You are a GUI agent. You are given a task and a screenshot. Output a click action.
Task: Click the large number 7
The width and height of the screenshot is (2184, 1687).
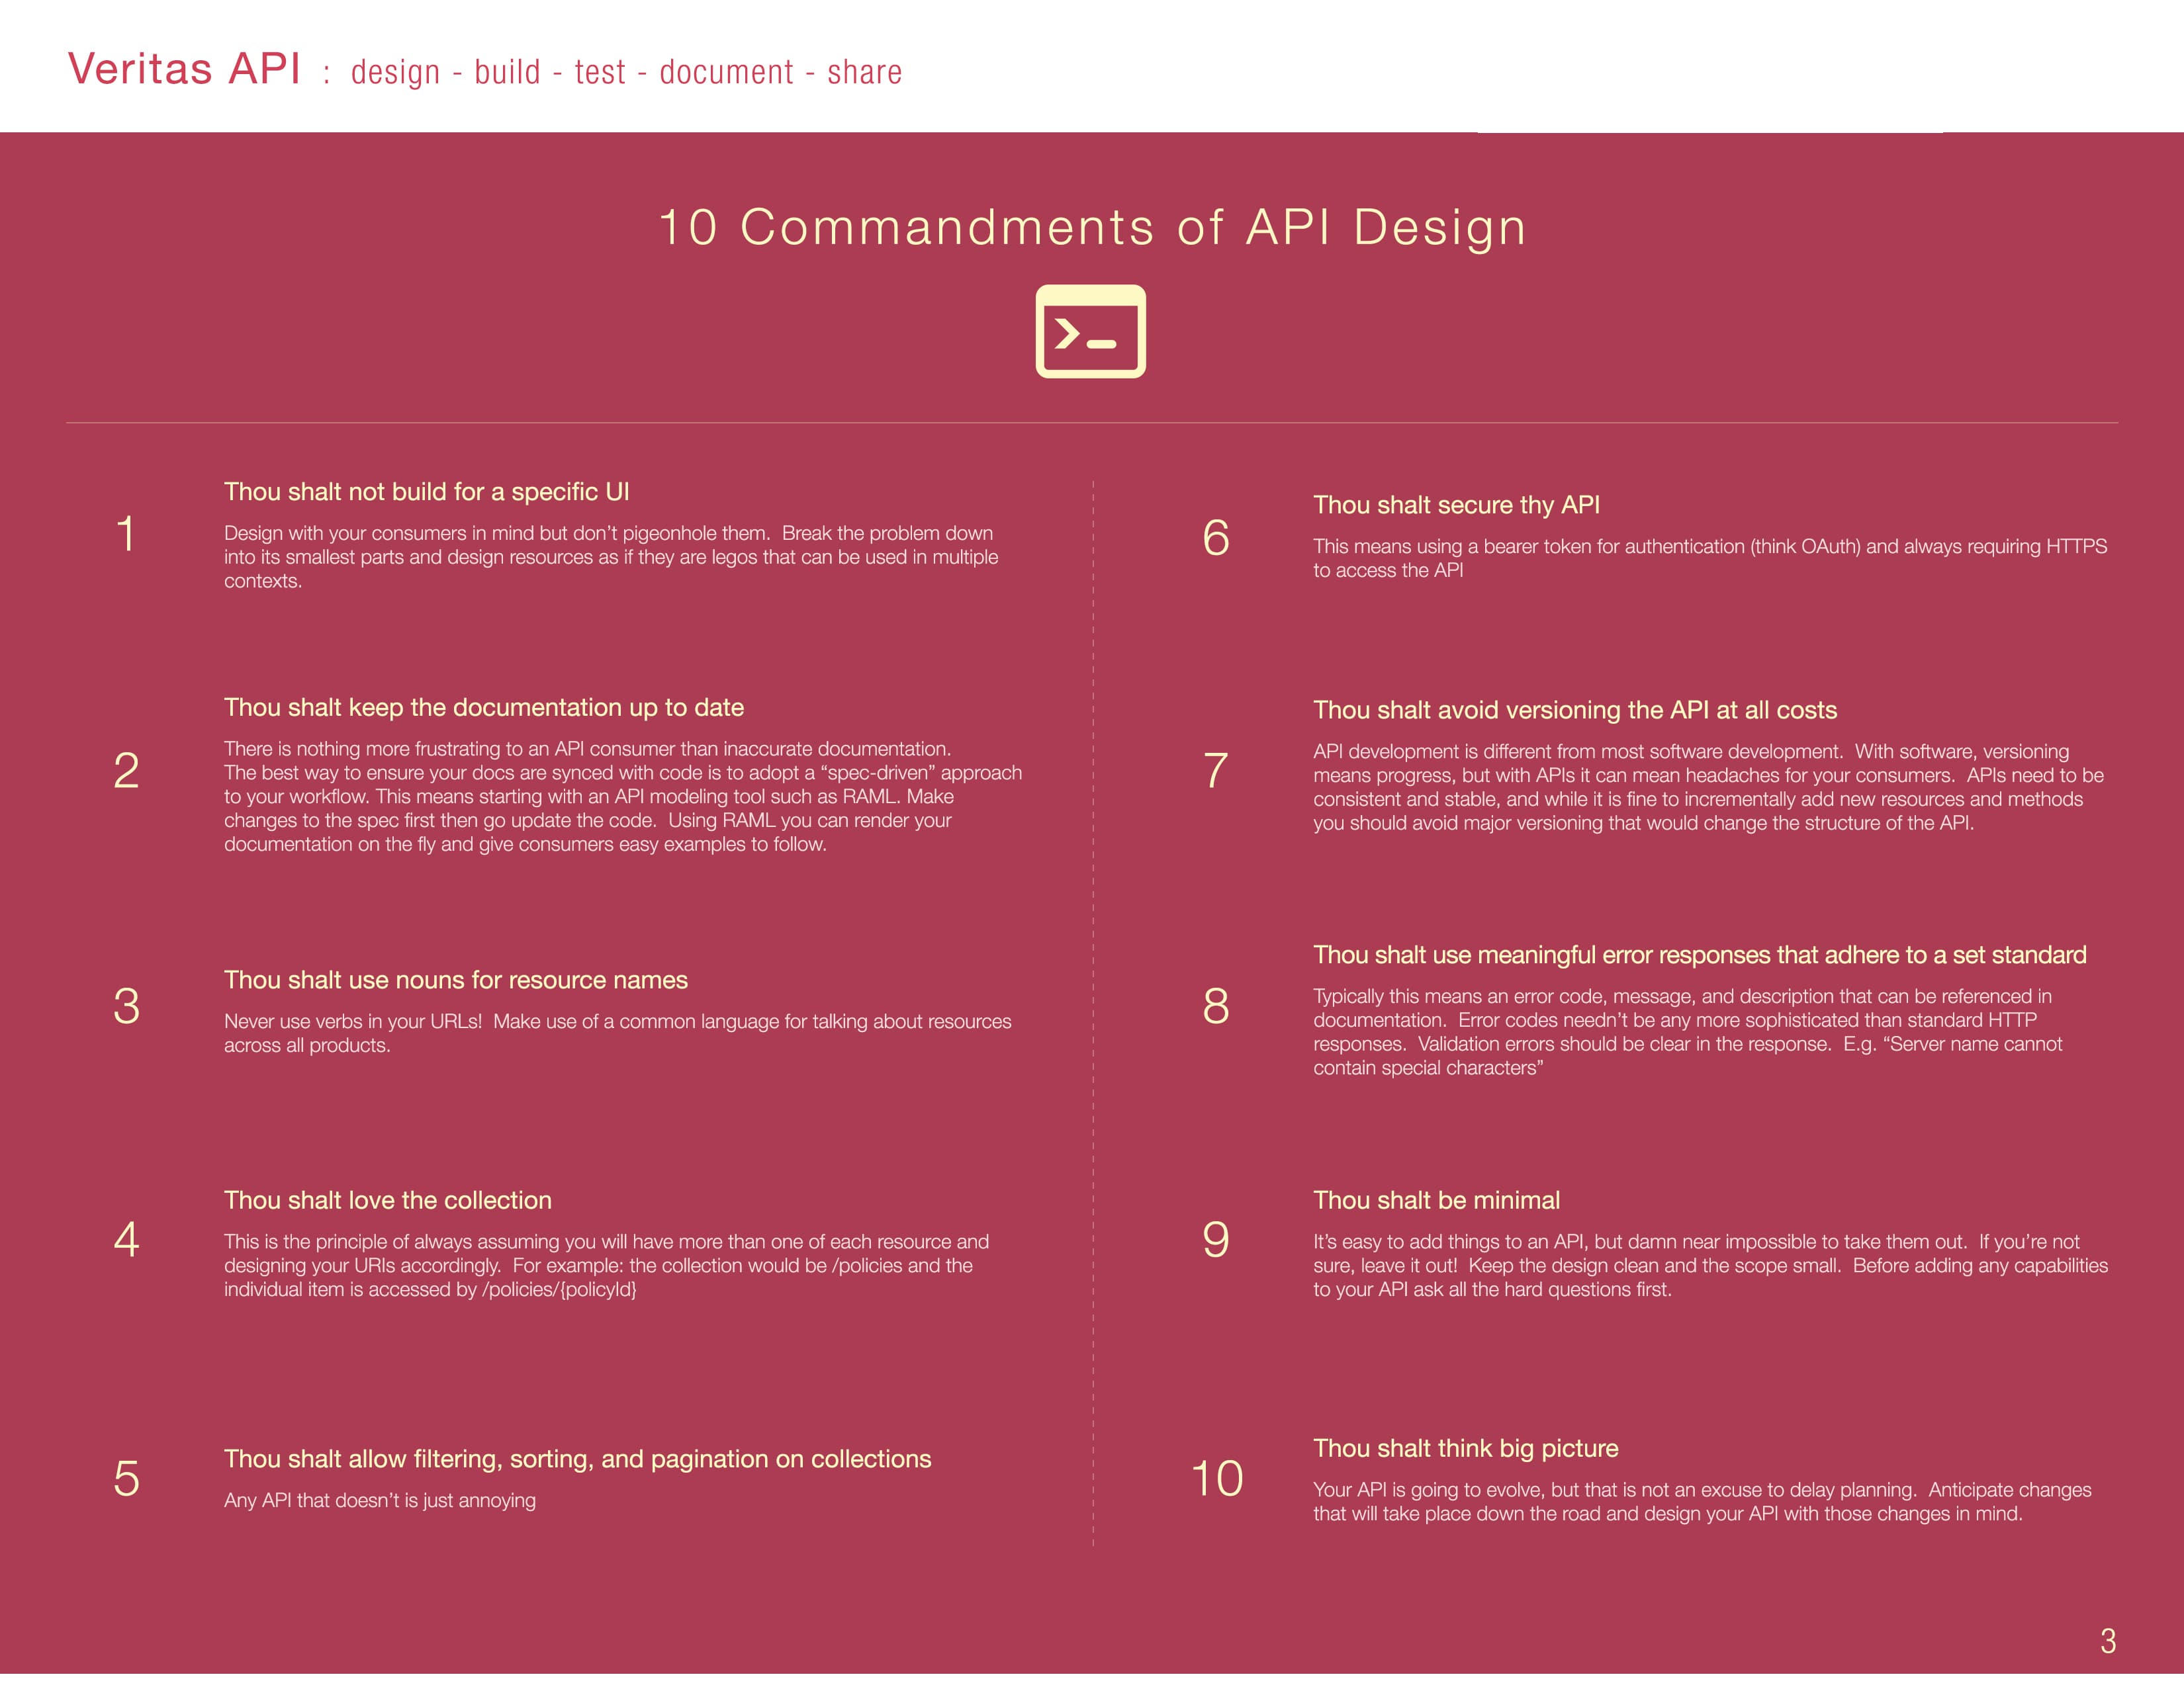click(x=1215, y=771)
